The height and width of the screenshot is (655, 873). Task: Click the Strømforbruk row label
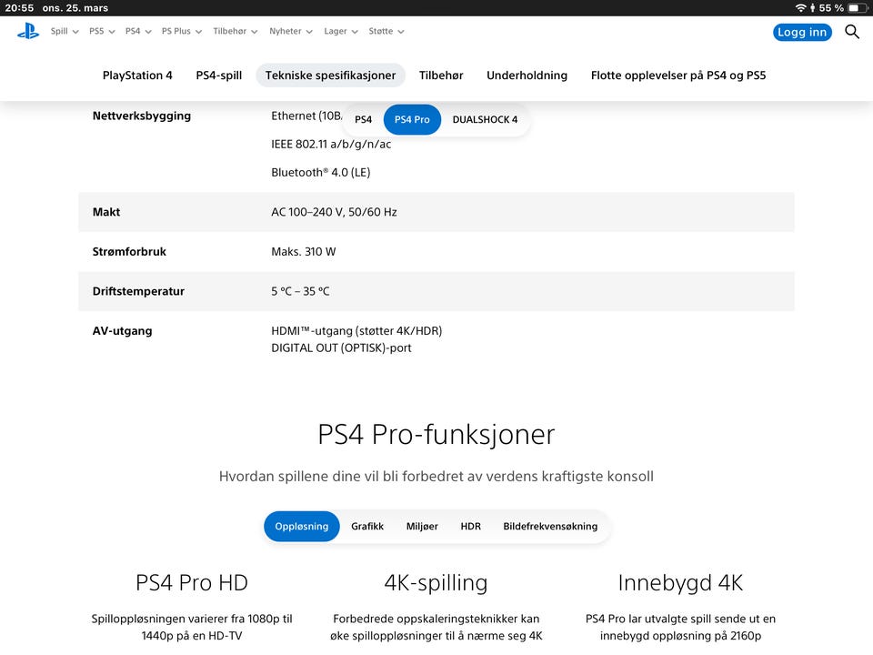[x=129, y=252]
